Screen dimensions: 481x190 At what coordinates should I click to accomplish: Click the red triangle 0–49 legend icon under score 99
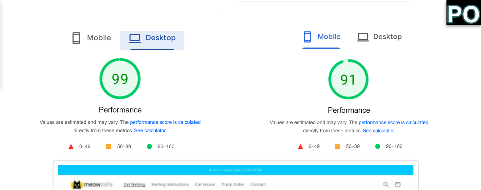tap(71, 147)
